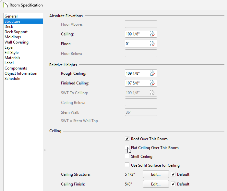
Task: Uncheck Roof Over This Room
Action: click(127, 139)
